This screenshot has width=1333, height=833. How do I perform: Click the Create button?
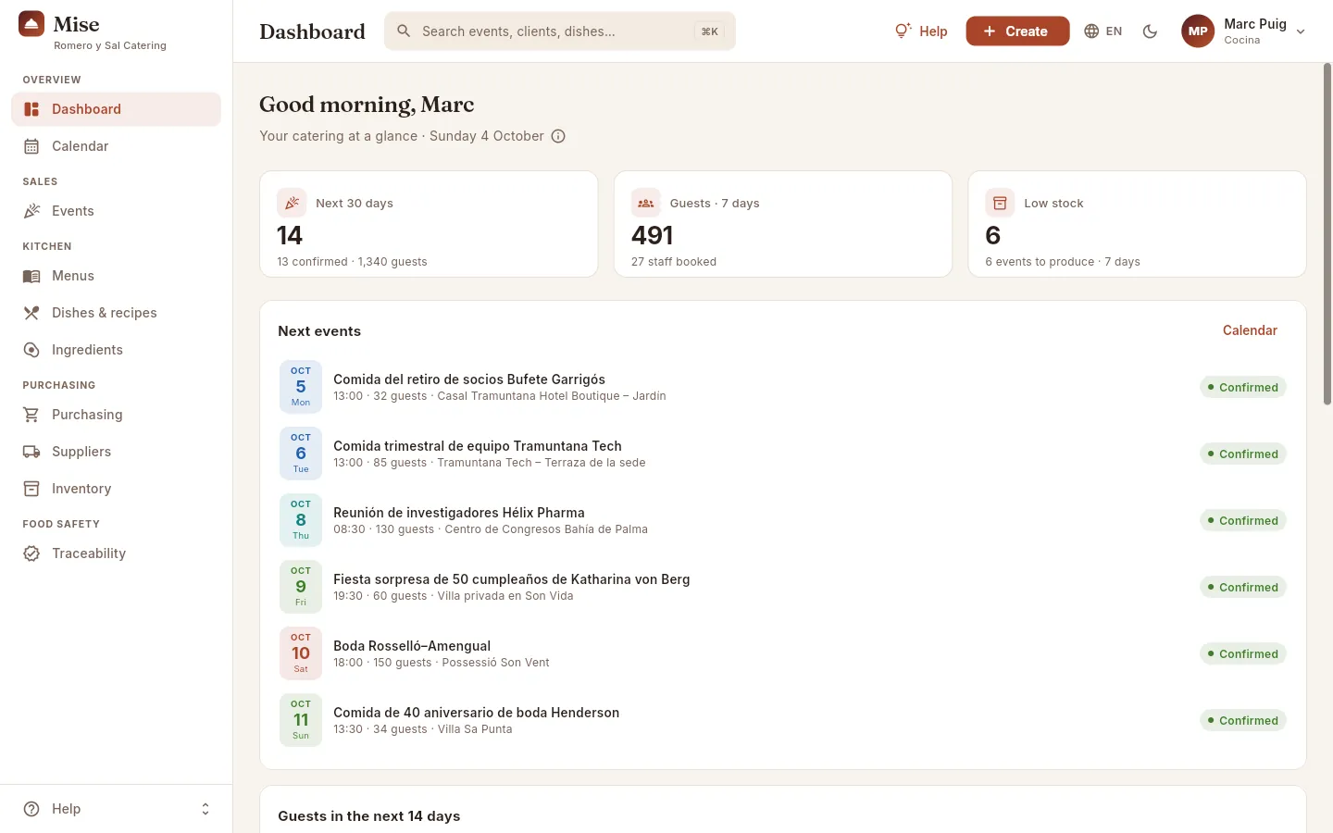1017,31
